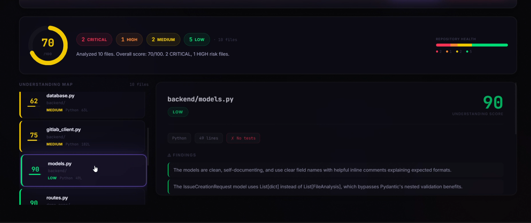531x223 pixels.
Task: Select the 2 MEDIUM severity badge
Action: (163, 40)
